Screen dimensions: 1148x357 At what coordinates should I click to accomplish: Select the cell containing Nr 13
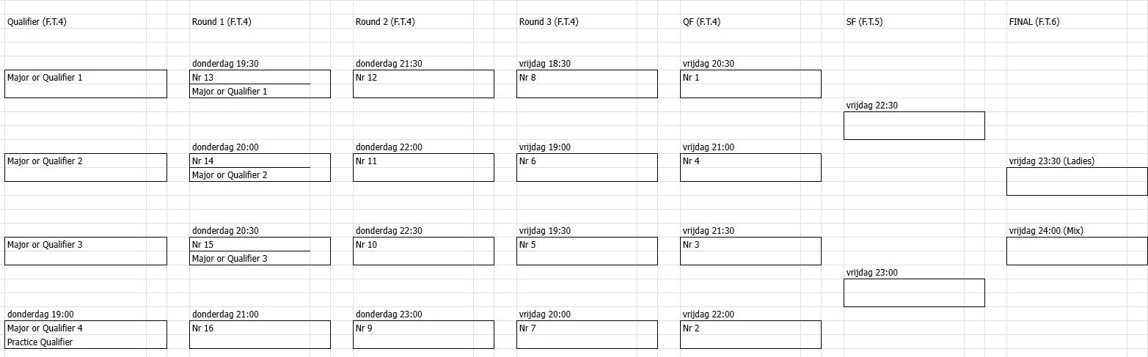pos(203,78)
